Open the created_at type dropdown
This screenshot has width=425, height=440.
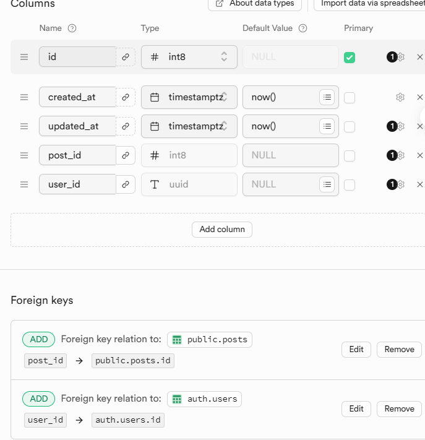pyautogui.click(x=189, y=97)
